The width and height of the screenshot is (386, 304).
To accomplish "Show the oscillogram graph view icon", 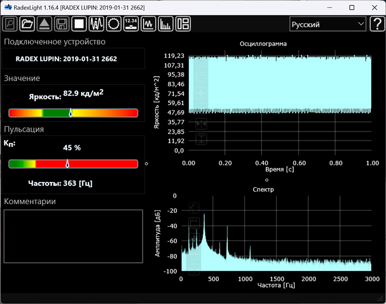I will click(149, 24).
